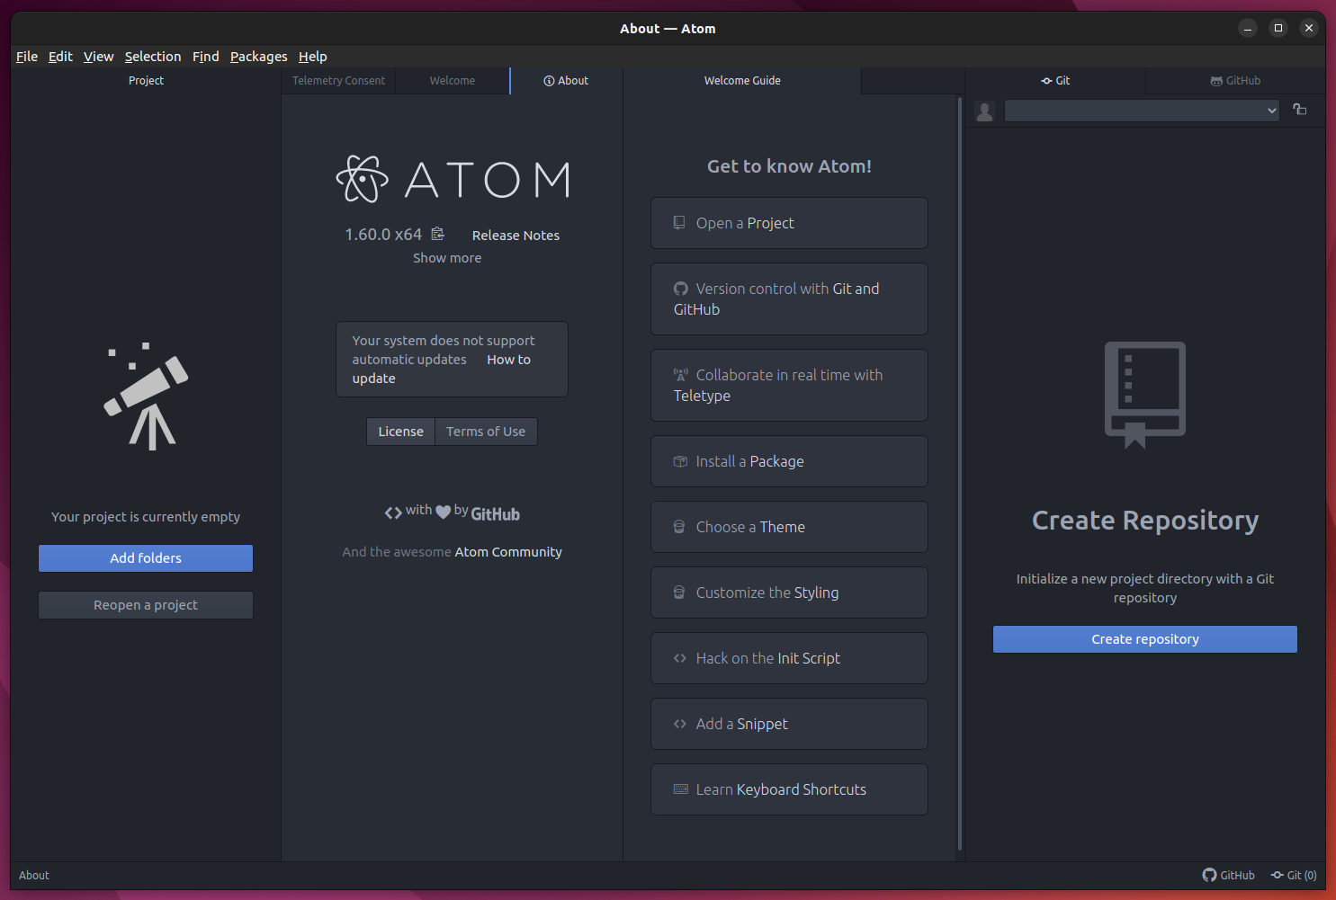Click the About label in status bar

(34, 875)
